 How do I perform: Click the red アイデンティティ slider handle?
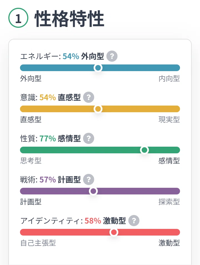(x=114, y=232)
